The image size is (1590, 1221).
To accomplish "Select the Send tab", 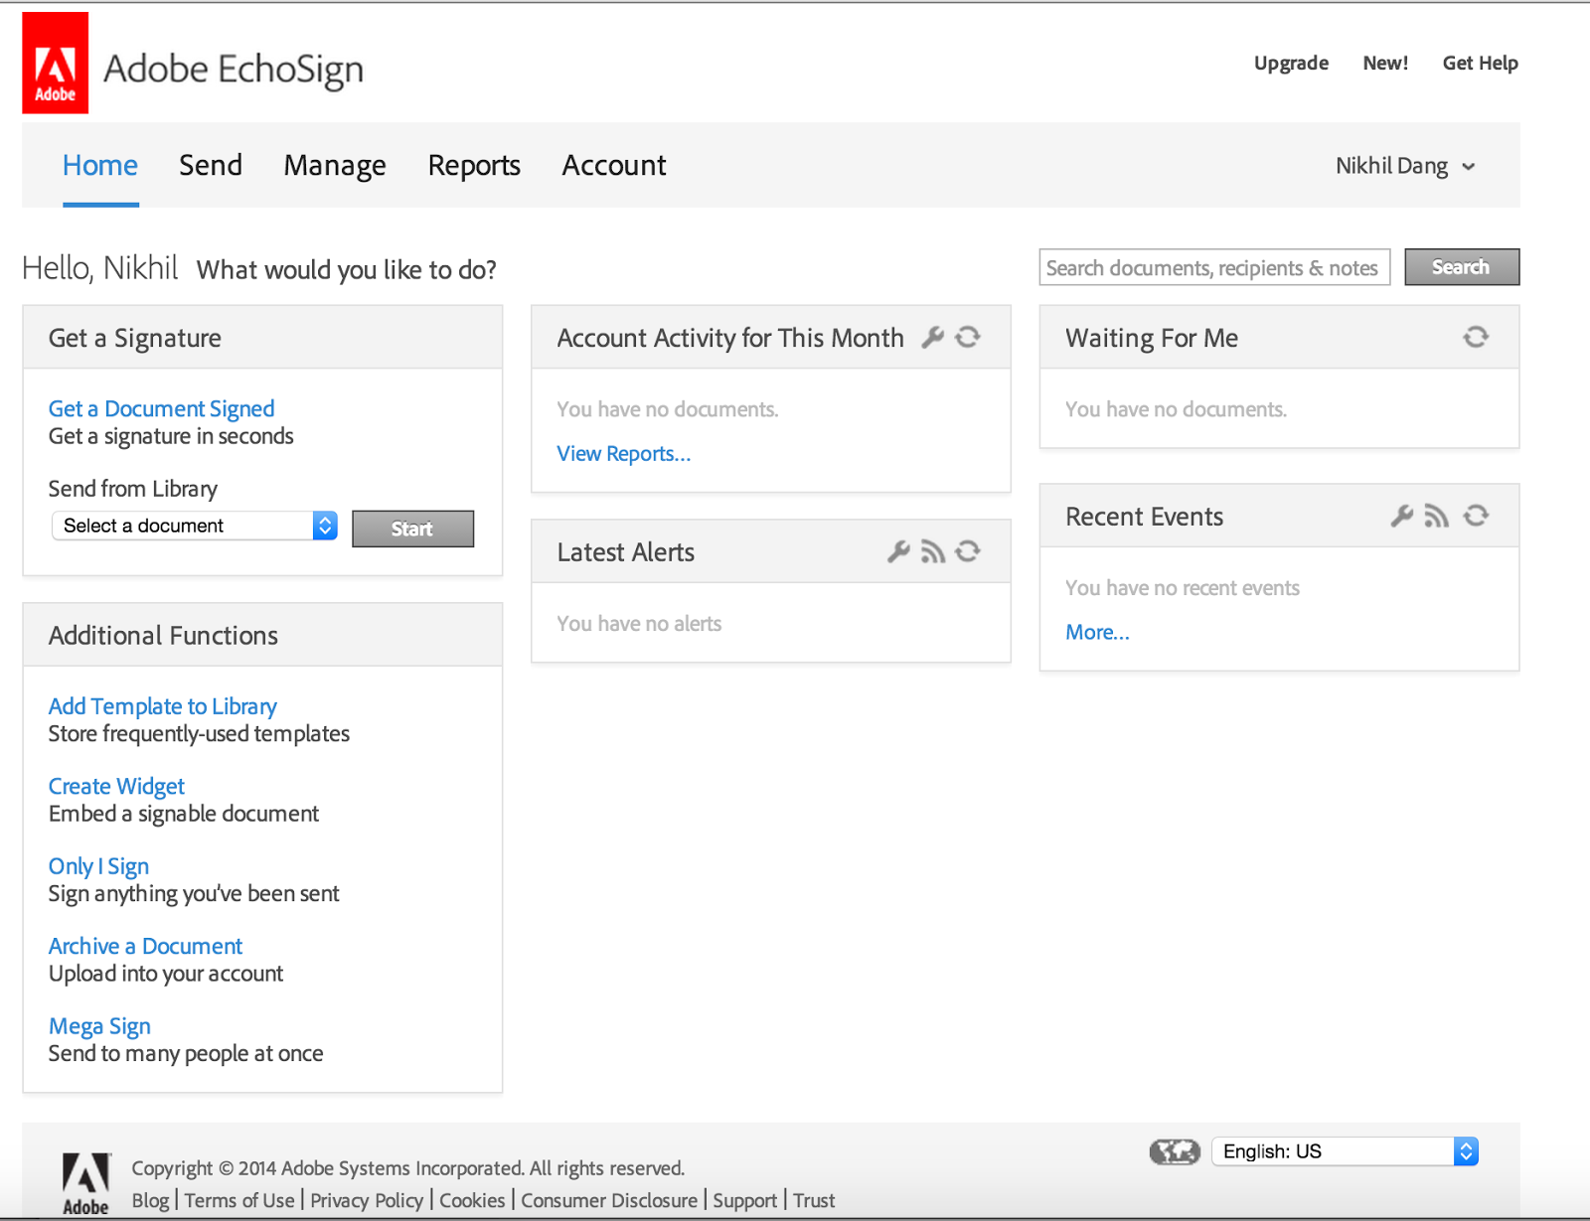I will [x=210, y=165].
